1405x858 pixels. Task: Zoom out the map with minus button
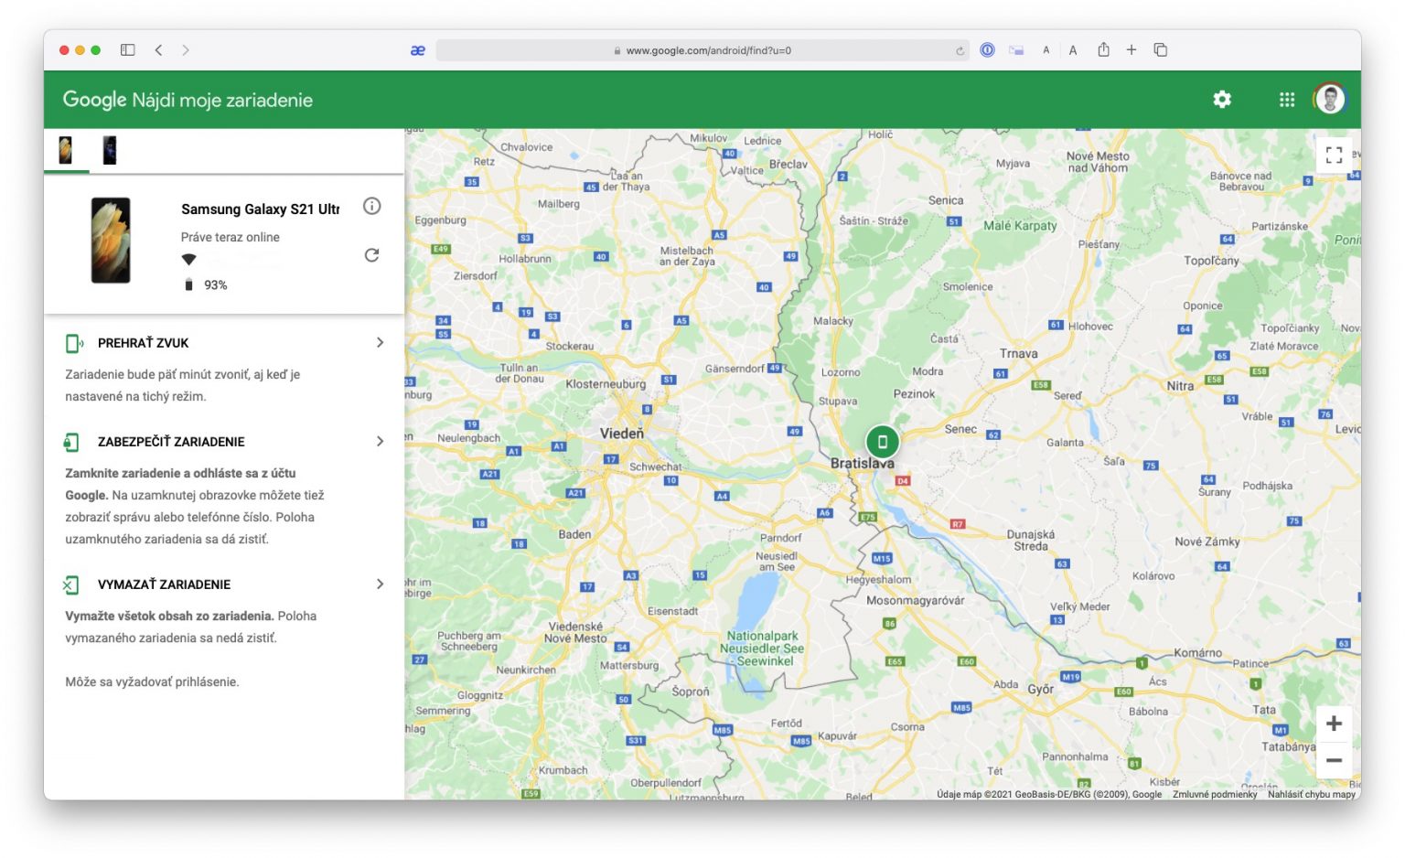(1334, 760)
